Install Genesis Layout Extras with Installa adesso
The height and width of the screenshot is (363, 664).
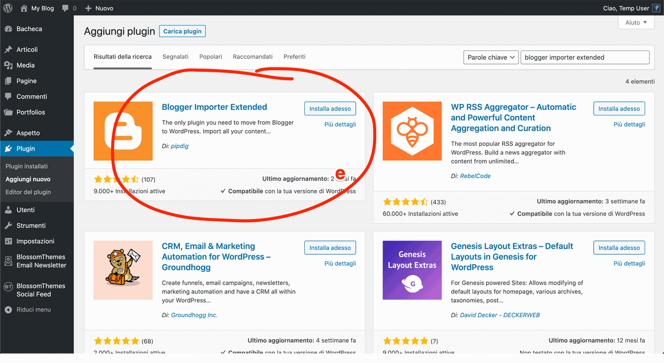tap(619, 248)
